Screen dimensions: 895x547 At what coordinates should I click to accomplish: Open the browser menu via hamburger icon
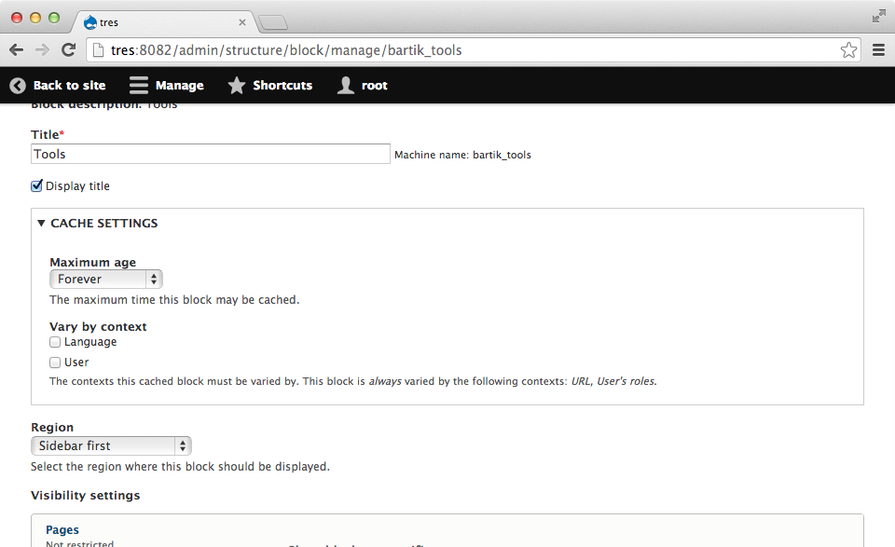877,50
